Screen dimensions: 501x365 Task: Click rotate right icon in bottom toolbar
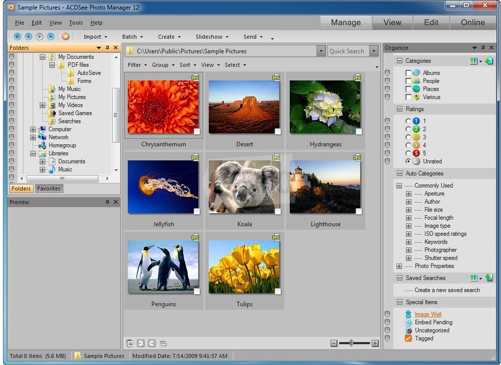point(151,343)
